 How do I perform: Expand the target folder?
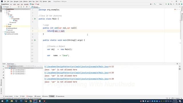(5, 26)
